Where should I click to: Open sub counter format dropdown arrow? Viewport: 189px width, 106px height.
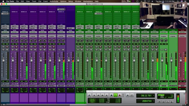[154, 101]
